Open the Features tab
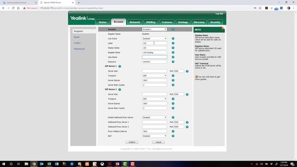 (167, 22)
